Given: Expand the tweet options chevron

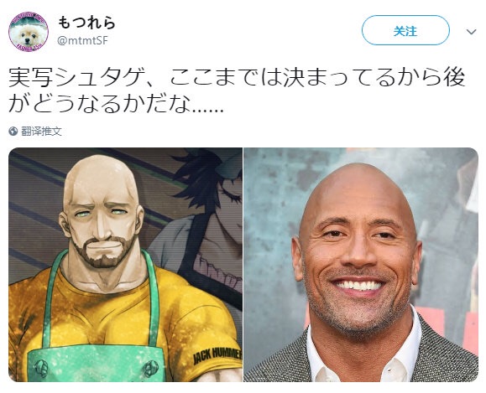Looking at the screenshot, I should 471,32.
